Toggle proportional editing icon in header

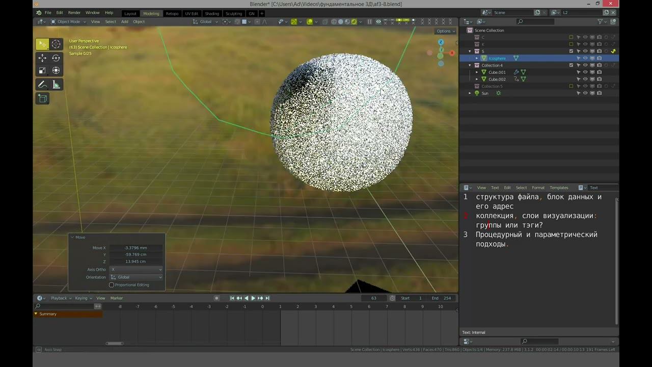[257, 21]
